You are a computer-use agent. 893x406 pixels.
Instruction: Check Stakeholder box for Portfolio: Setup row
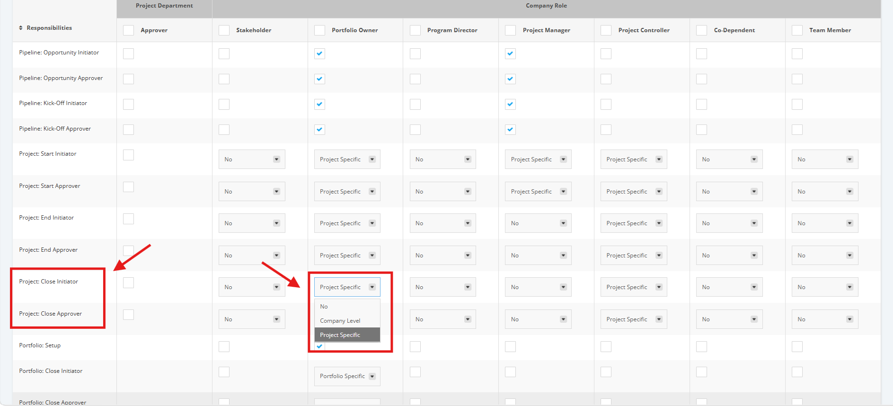(x=224, y=347)
